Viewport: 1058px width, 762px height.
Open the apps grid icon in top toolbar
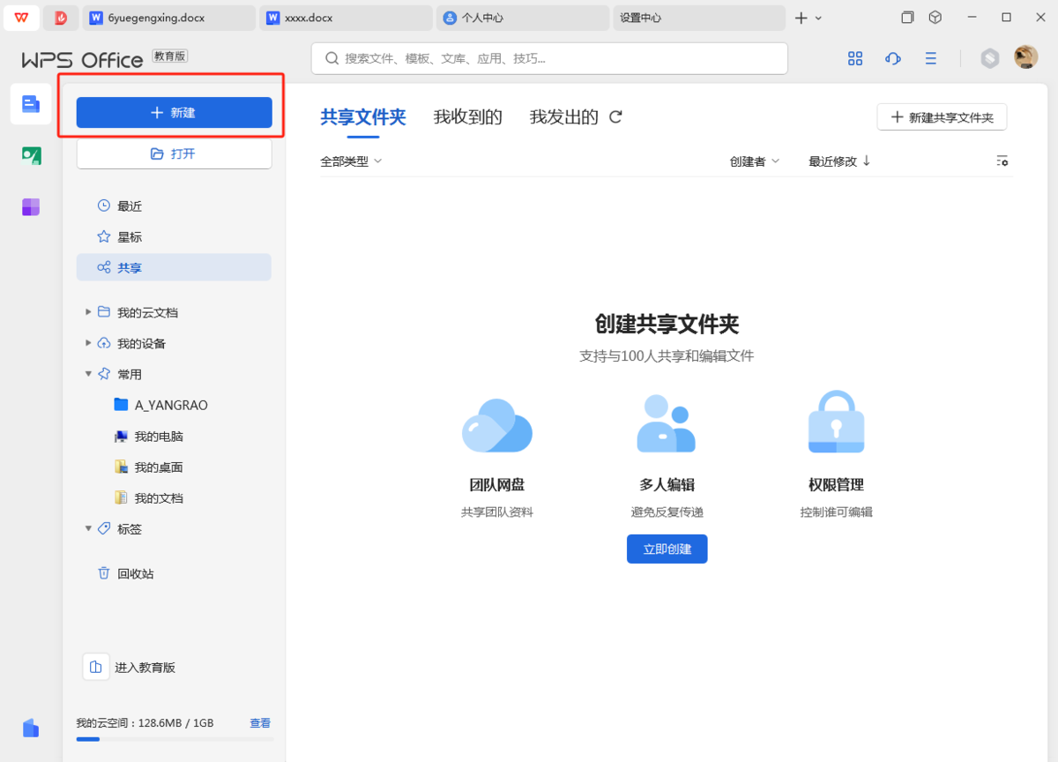tap(854, 58)
